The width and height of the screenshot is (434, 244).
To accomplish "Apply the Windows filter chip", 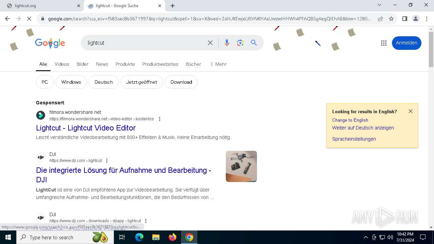I will pos(71,82).
